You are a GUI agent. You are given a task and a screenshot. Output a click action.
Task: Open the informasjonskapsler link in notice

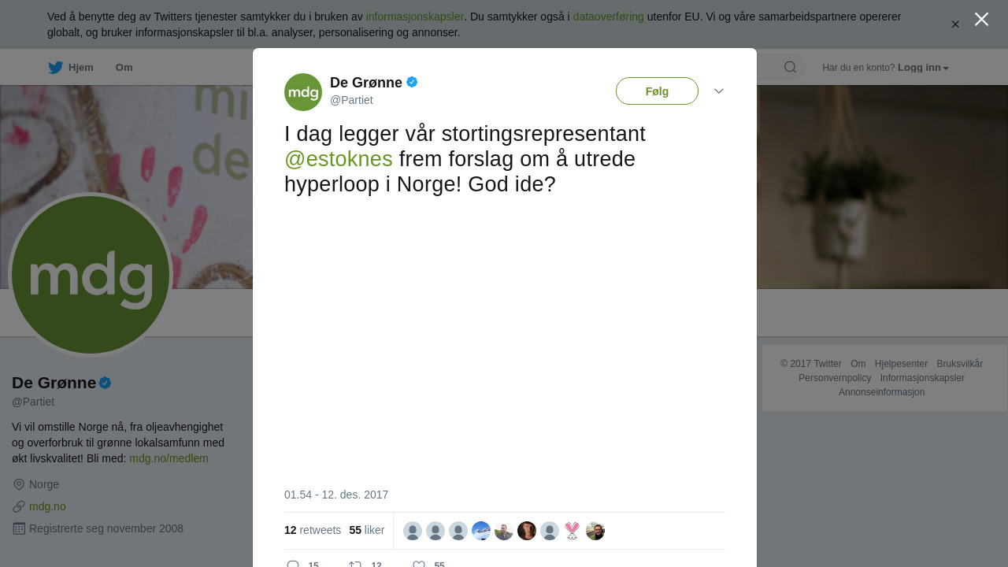coord(414,17)
